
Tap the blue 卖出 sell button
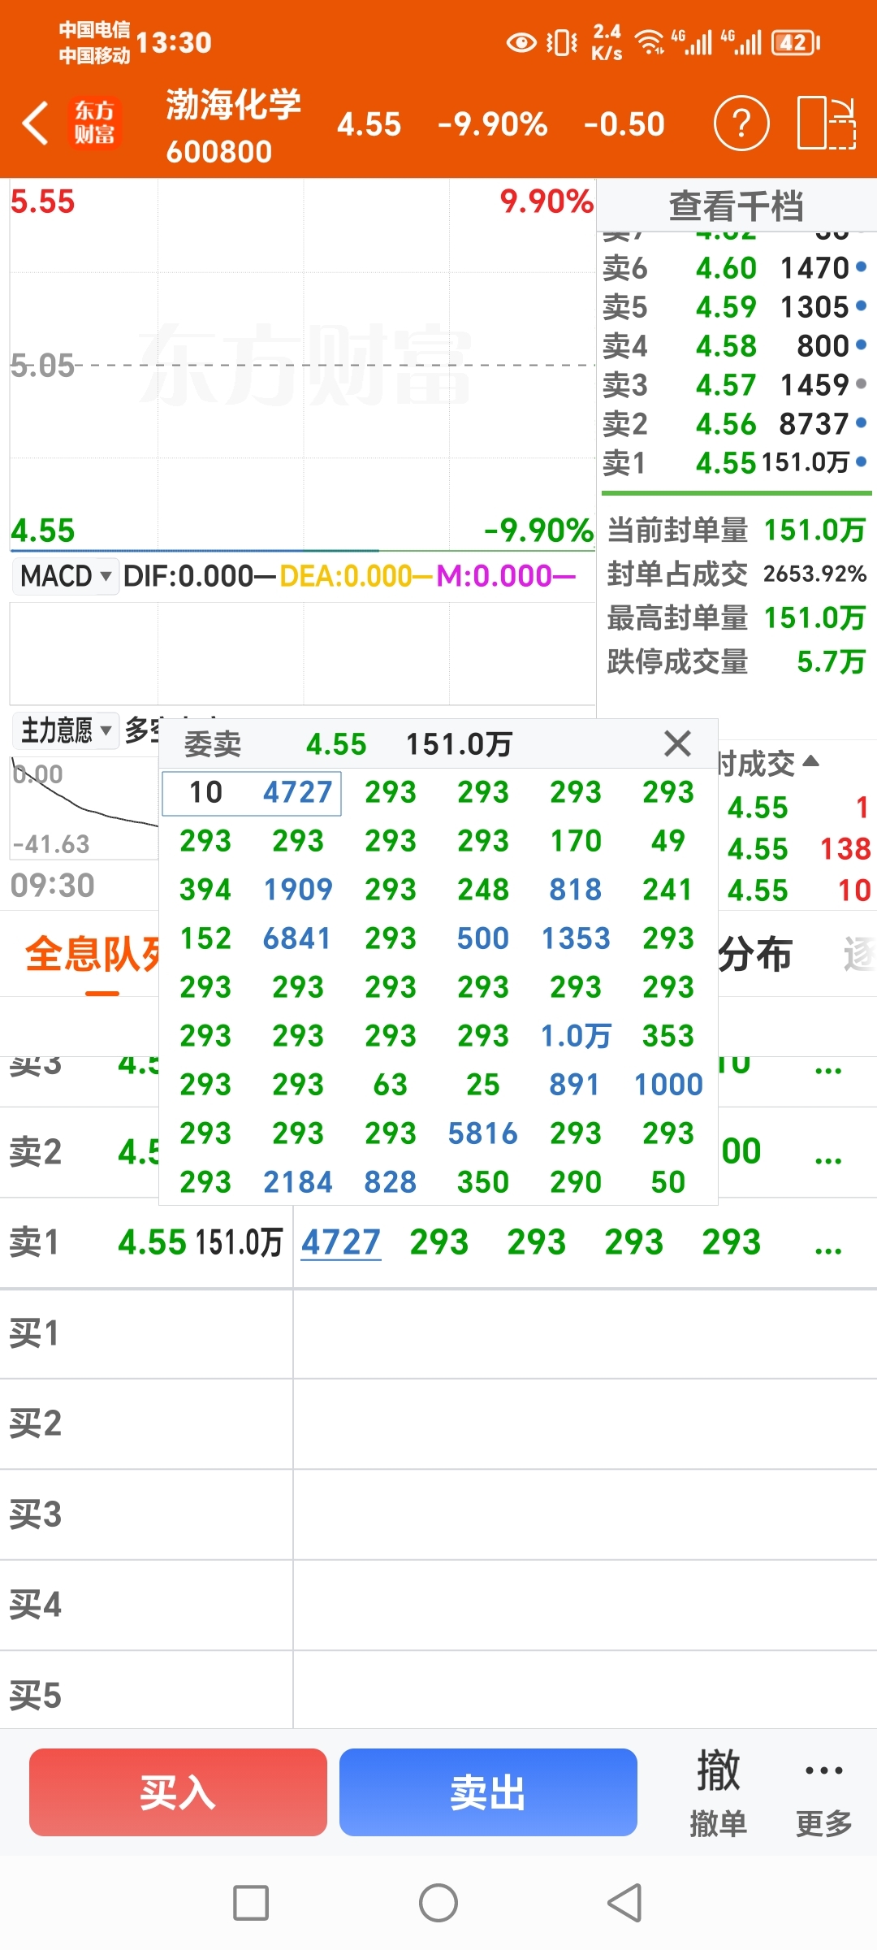pos(488,1792)
